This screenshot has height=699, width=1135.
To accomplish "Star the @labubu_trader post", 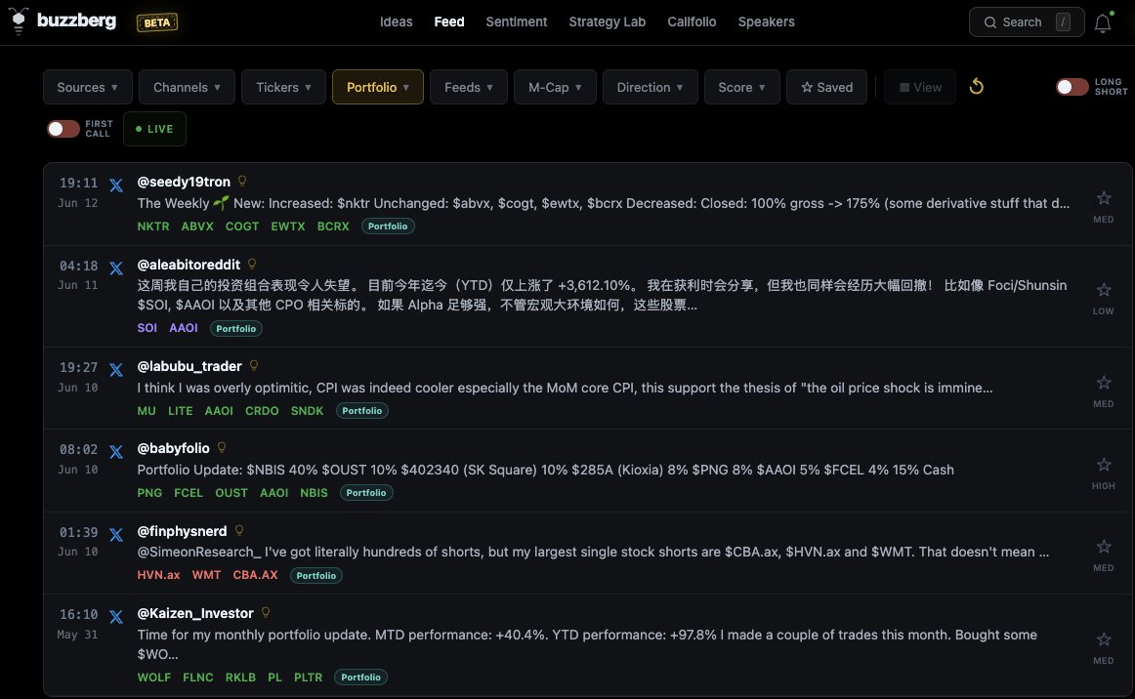I will [x=1103, y=382].
